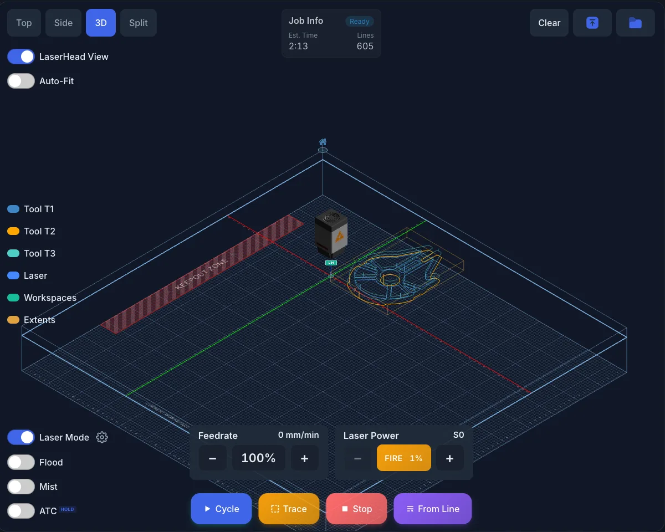Image resolution: width=665 pixels, height=532 pixels.
Task: Click the KEEPOUT ZONE area
Action: (x=202, y=274)
